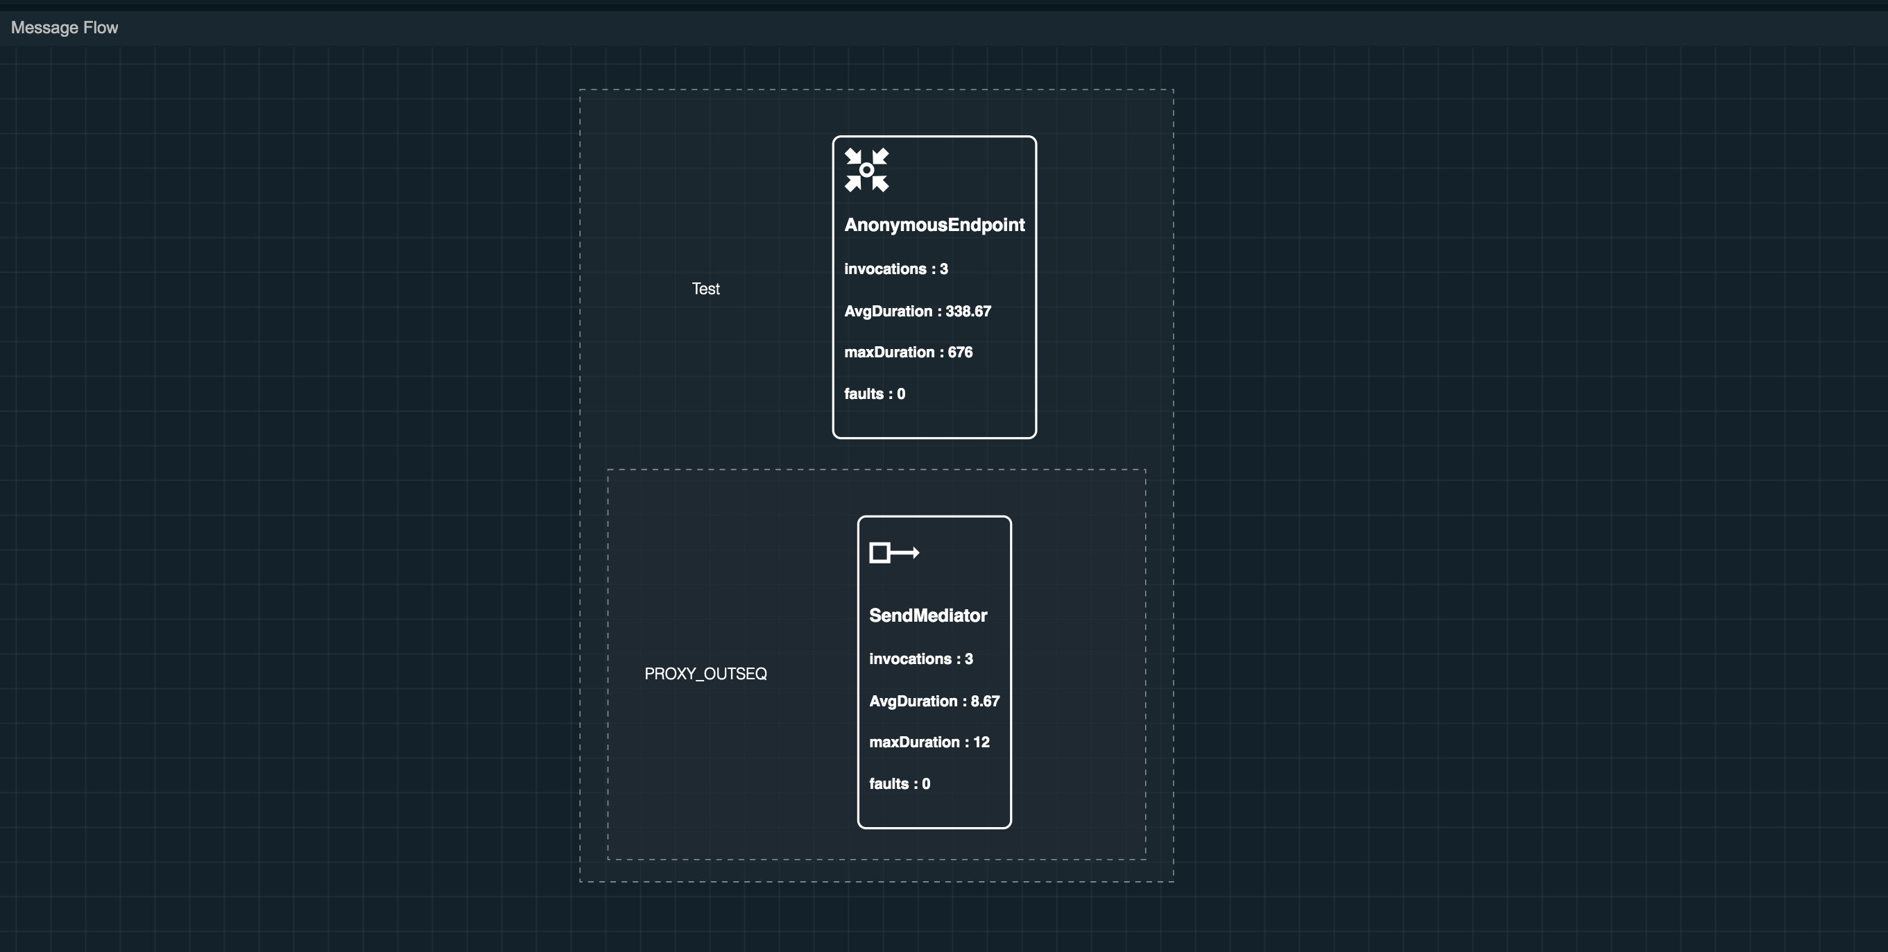This screenshot has width=1888, height=952.
Task: Click the AnonymousEndpoint converging-arrows icon
Action: click(x=866, y=170)
